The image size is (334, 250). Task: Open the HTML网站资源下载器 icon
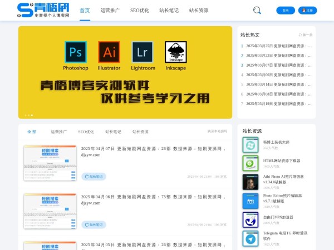point(250,163)
